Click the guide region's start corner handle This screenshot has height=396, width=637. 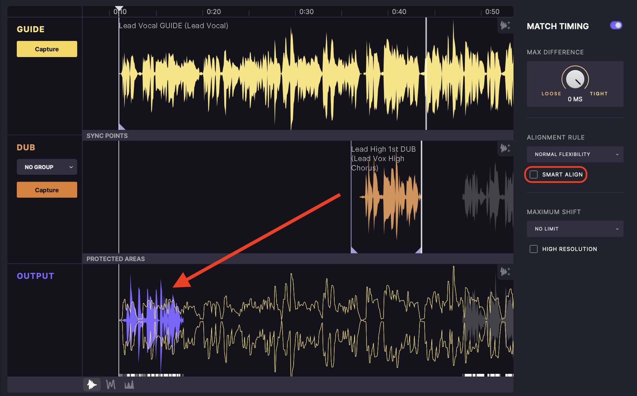pyautogui.click(x=121, y=127)
